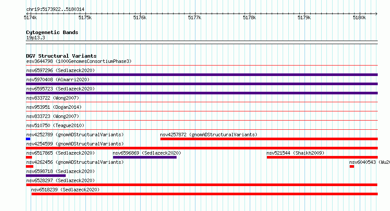Open variant nsv4257872 (gnomADStructuralVariants) label
390x211 pixels.
point(209,135)
